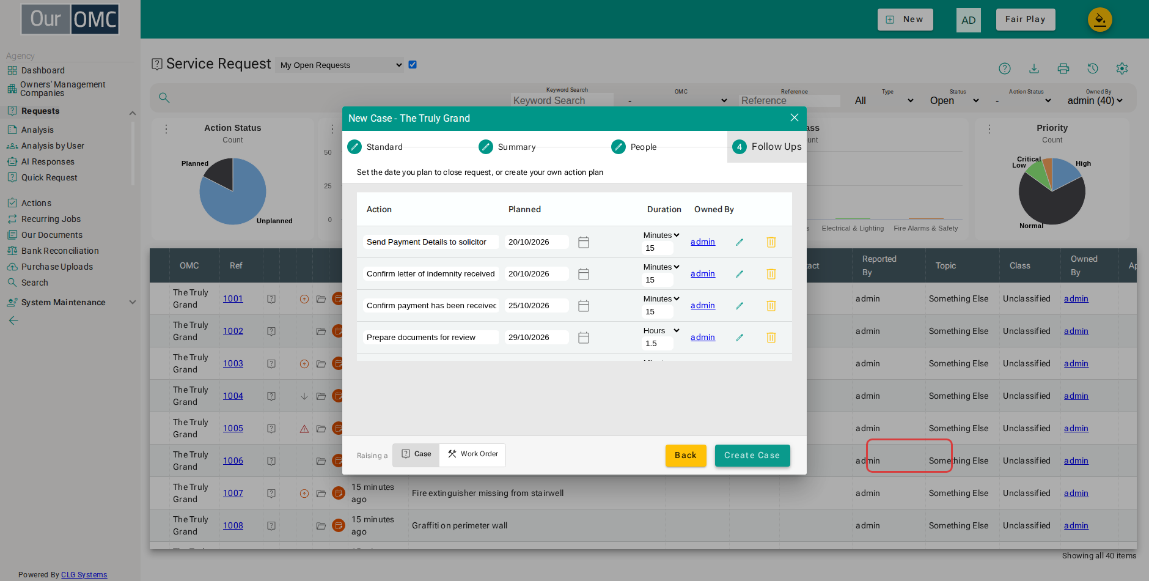Open calendar for Send Payment Details row
Viewport: 1149px width, 581px height.
coord(584,242)
